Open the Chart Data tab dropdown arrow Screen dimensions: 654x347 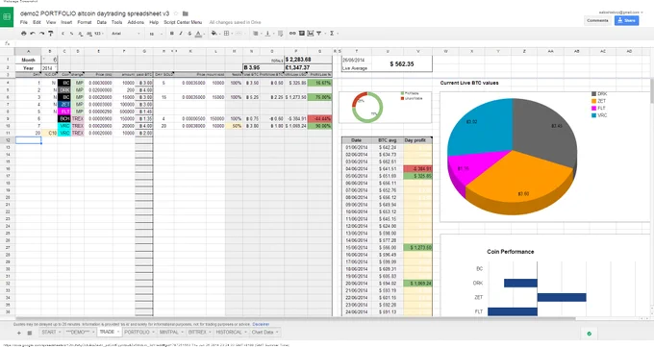(x=277, y=333)
